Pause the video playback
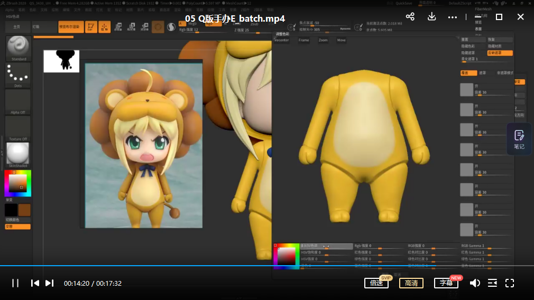Screen dimensions: 534x300 click(15, 283)
